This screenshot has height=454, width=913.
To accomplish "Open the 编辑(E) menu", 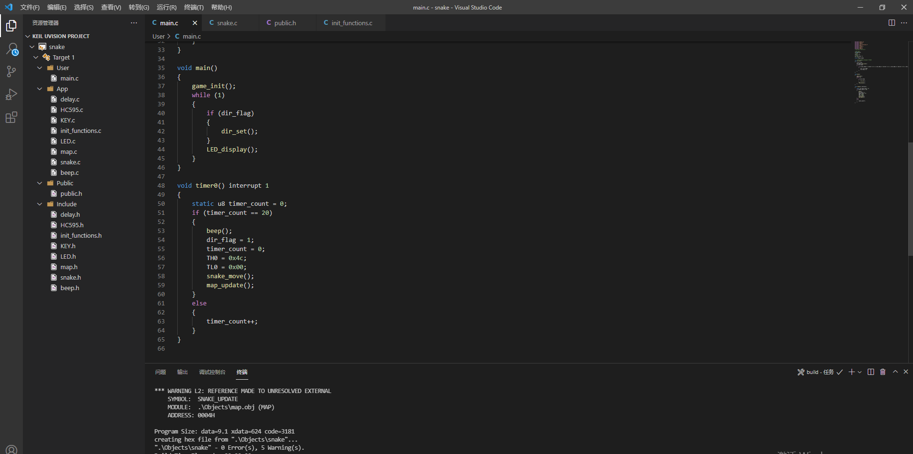I will click(57, 7).
